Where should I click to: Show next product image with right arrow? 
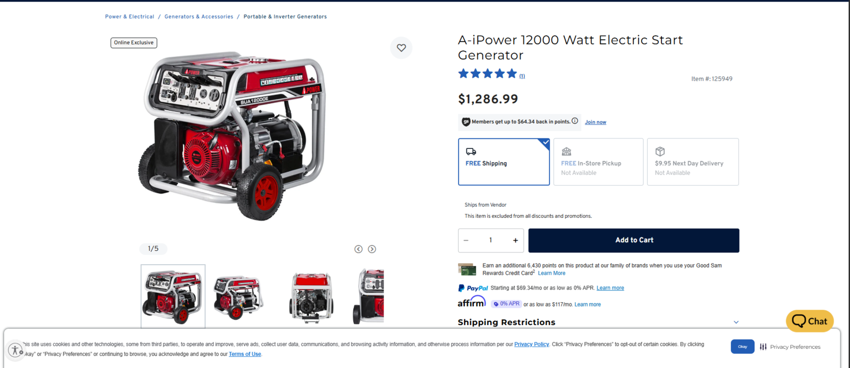point(372,249)
